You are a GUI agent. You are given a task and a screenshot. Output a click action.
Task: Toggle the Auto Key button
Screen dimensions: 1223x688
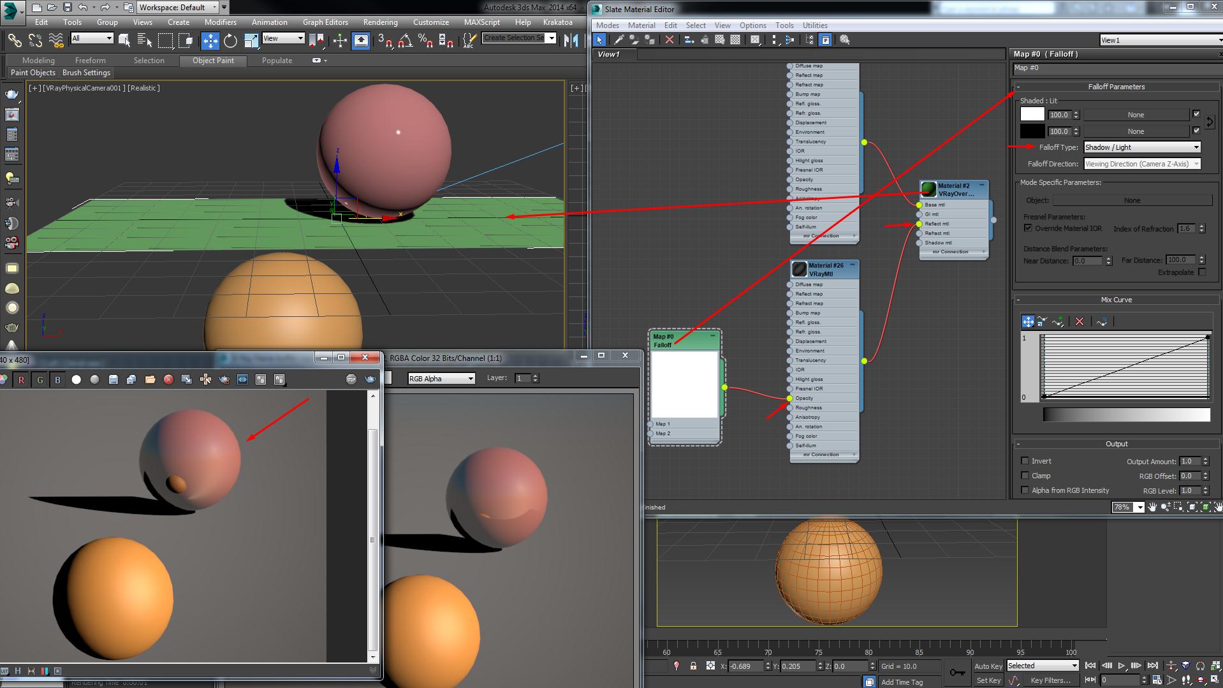point(988,666)
